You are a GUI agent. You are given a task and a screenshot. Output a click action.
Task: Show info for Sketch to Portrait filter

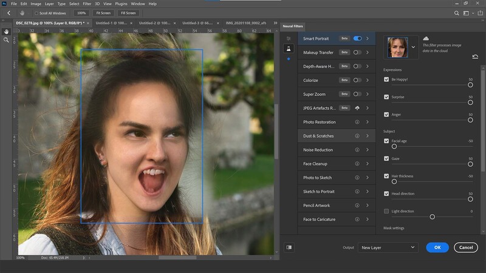pos(357,192)
